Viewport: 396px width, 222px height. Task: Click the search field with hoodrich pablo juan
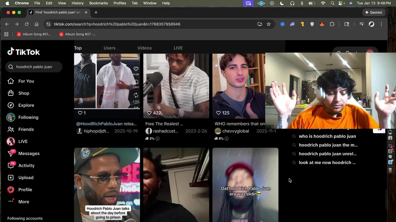point(34,67)
